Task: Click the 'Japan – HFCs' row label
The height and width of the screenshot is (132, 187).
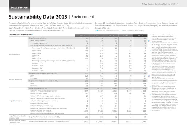Action: 37,51
